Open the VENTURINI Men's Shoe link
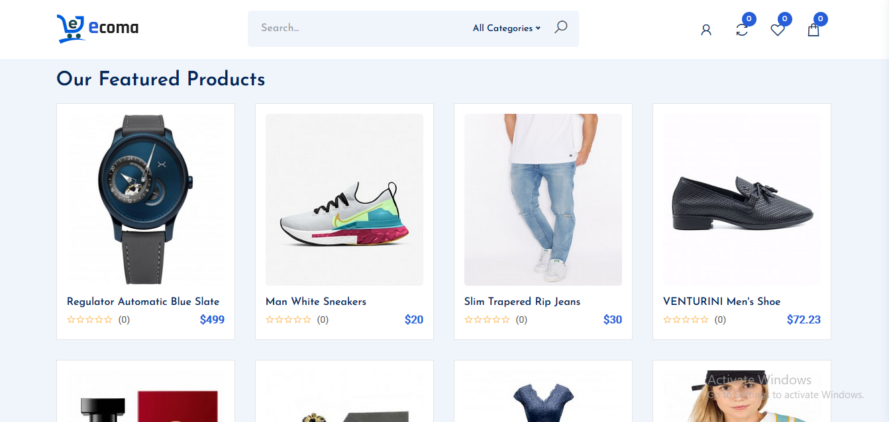The height and width of the screenshot is (422, 889). [x=722, y=302]
